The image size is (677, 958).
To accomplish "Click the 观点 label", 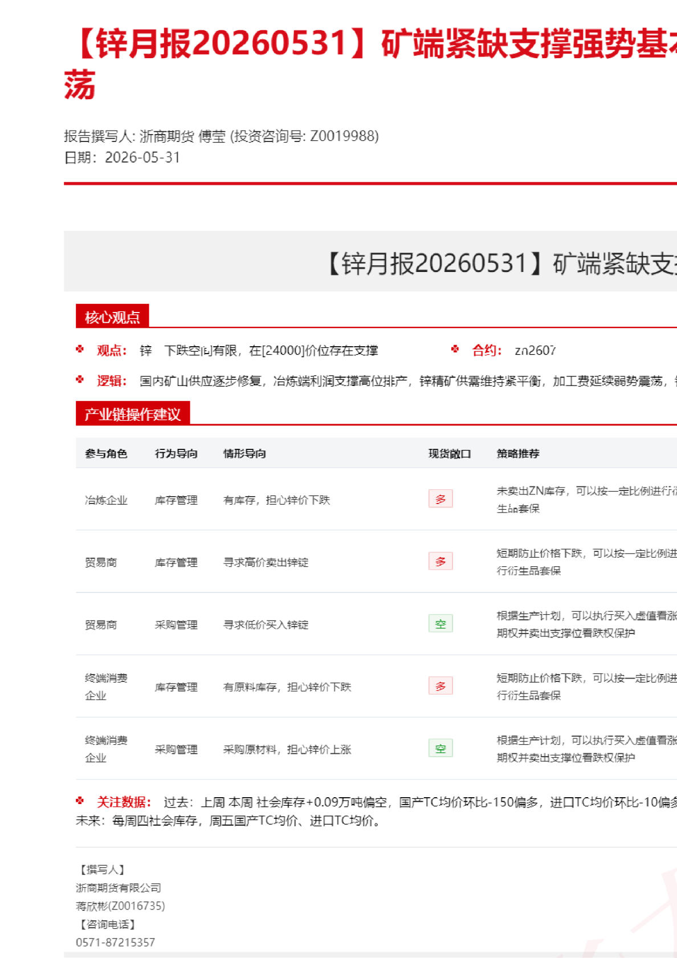I will [112, 351].
